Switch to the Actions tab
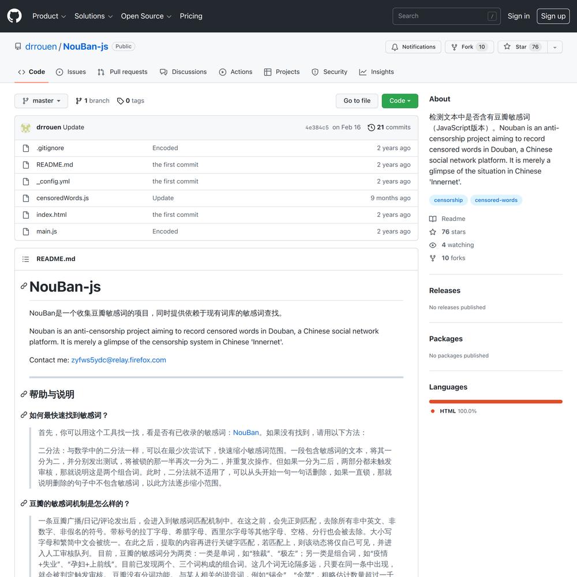 coord(235,72)
